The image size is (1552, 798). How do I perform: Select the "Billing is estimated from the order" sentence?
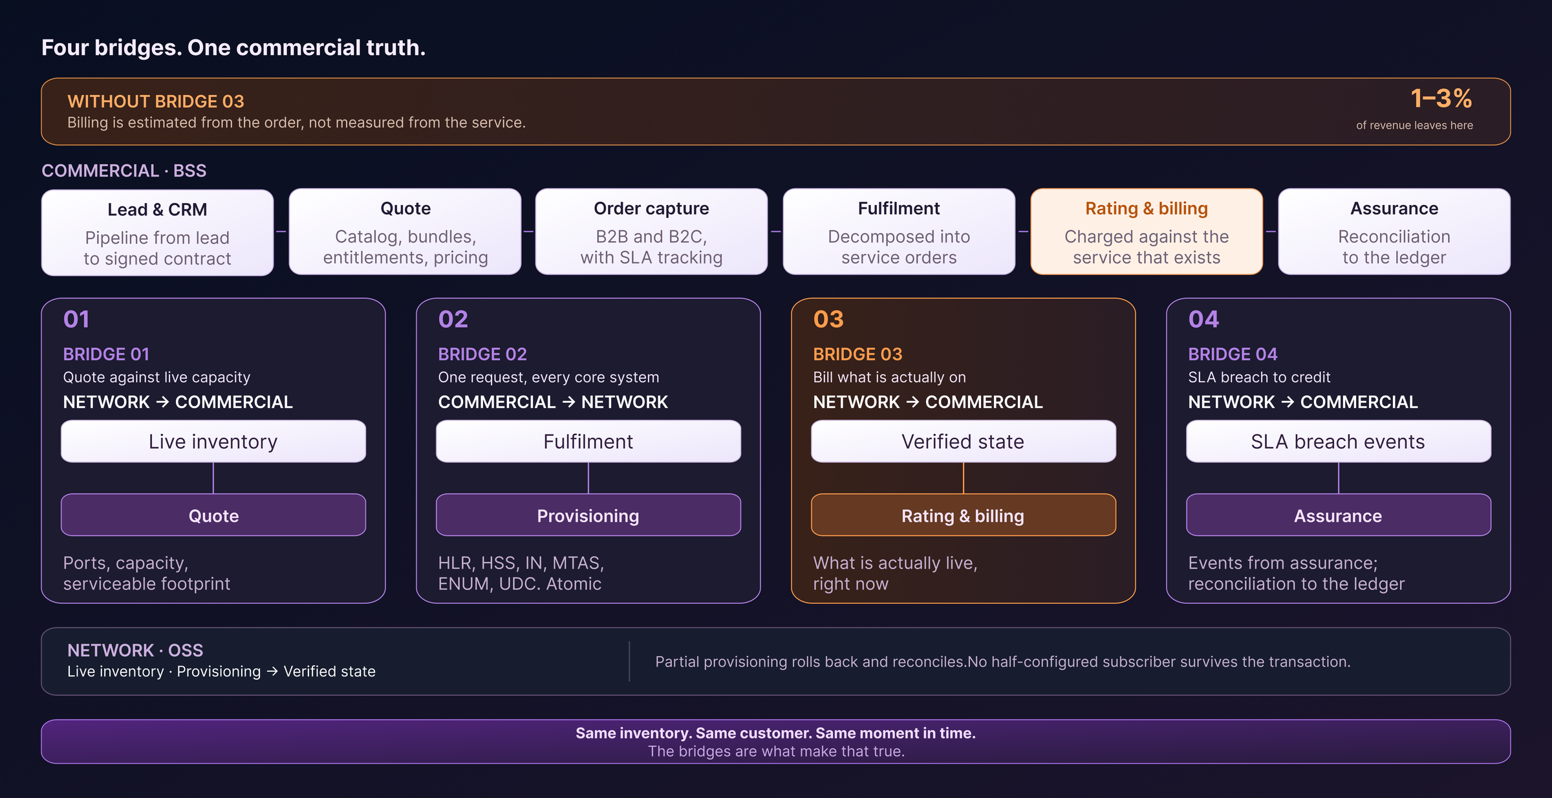pyautogui.click(x=296, y=123)
